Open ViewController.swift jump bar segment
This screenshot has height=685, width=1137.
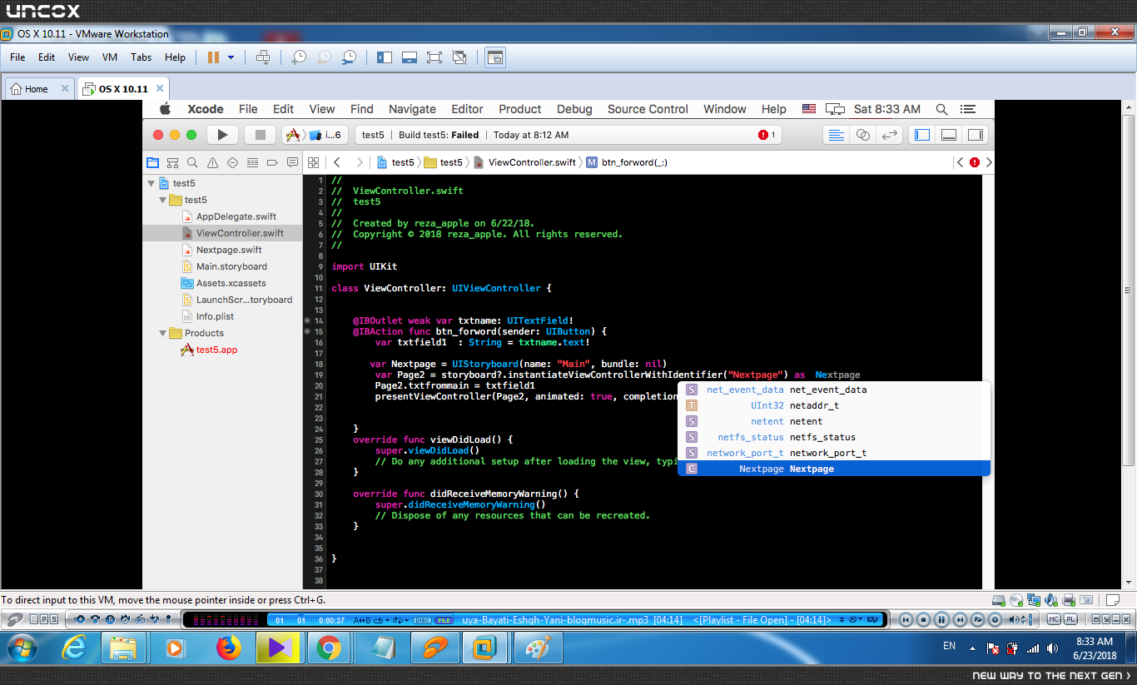coord(524,162)
